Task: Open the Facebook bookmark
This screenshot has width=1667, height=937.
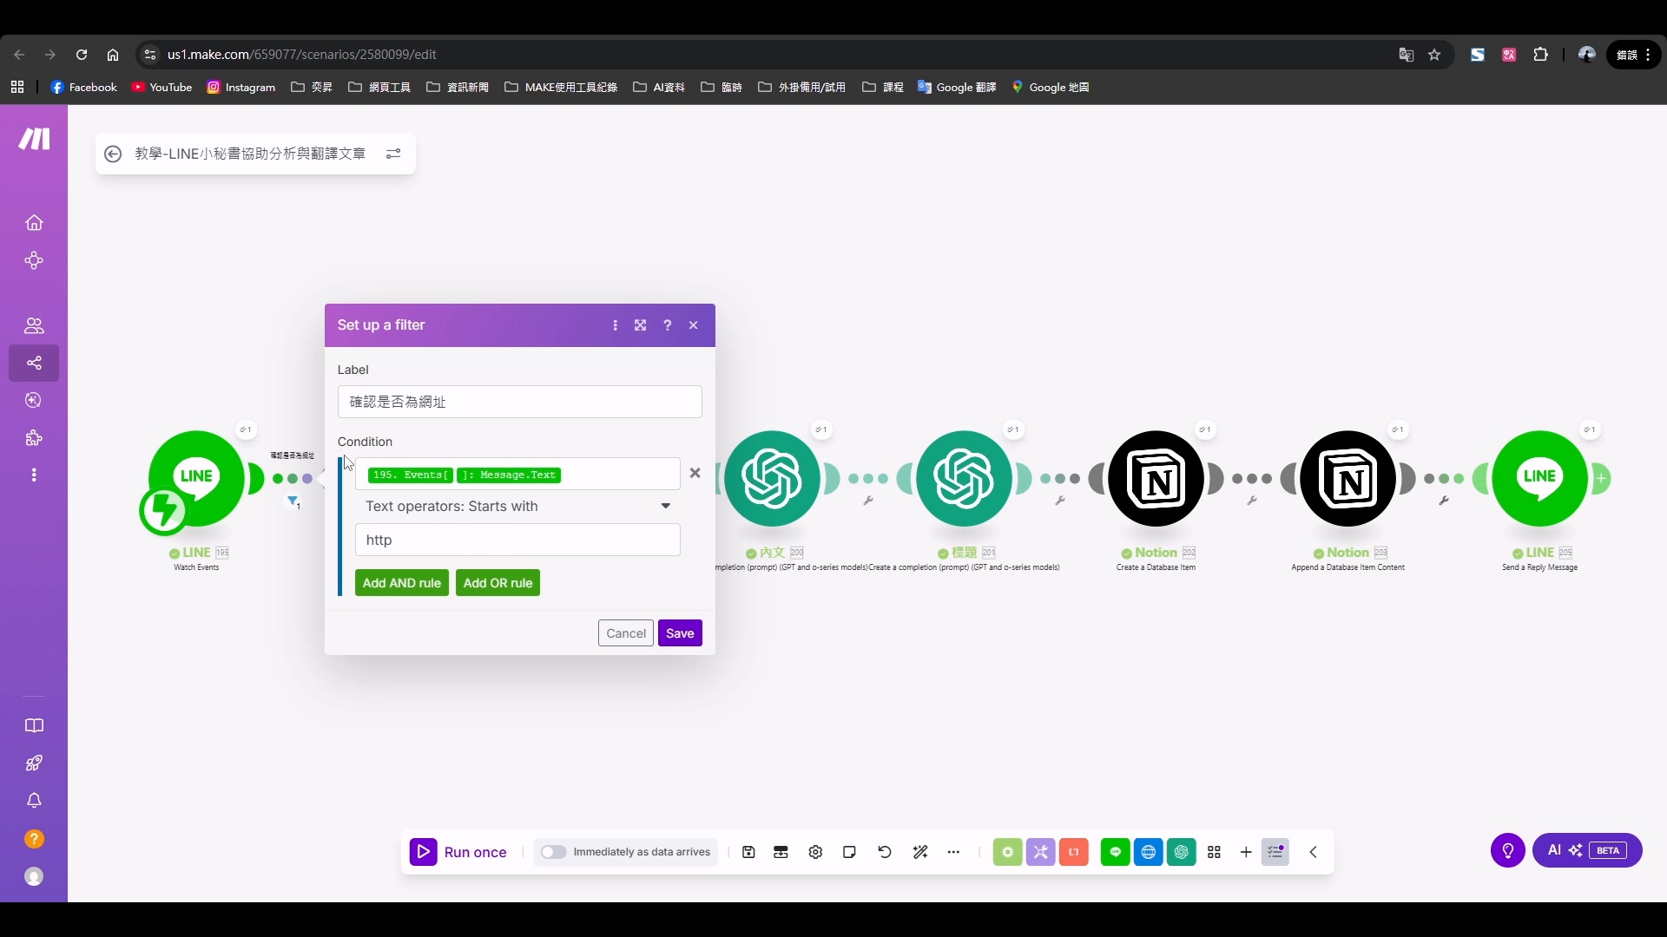Action: [83, 88]
